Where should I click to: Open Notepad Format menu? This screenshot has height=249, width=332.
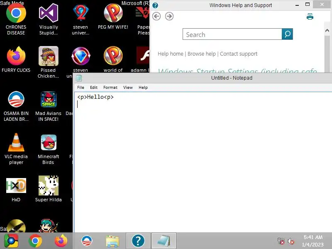tap(110, 88)
